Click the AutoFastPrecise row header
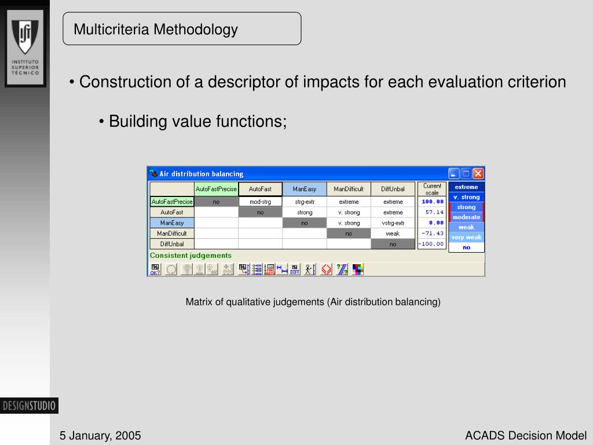This screenshot has width=593, height=445. click(172, 202)
